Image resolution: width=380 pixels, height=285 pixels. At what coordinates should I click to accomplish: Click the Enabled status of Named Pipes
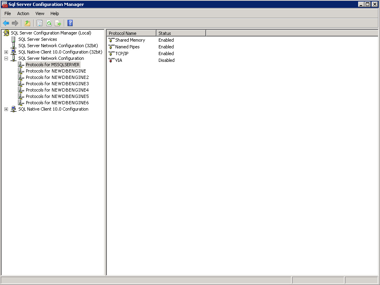pyautogui.click(x=166, y=47)
